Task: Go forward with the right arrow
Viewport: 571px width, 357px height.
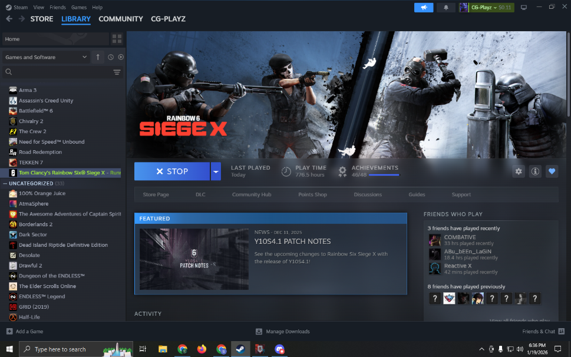Action: (x=22, y=19)
